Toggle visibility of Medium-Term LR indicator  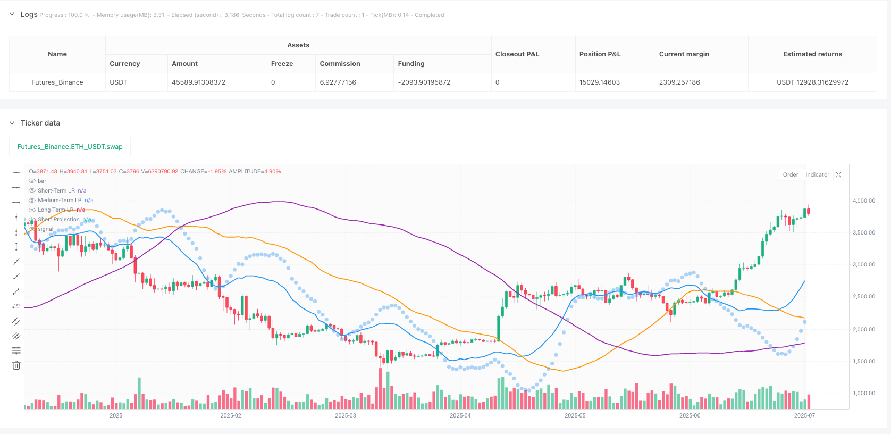(x=32, y=201)
